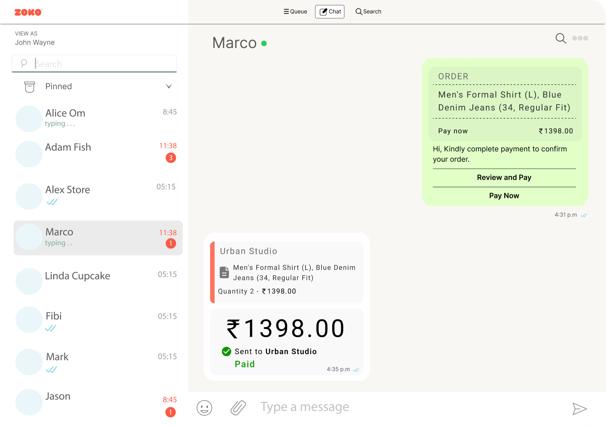Expand the Pinned chats chevron
Viewport: 606px width, 428px height.
click(169, 86)
